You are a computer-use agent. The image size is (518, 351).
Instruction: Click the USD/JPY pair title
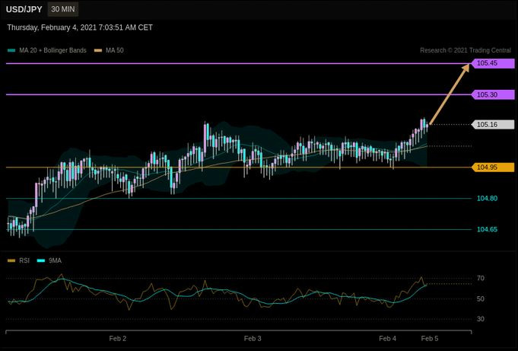click(x=24, y=9)
